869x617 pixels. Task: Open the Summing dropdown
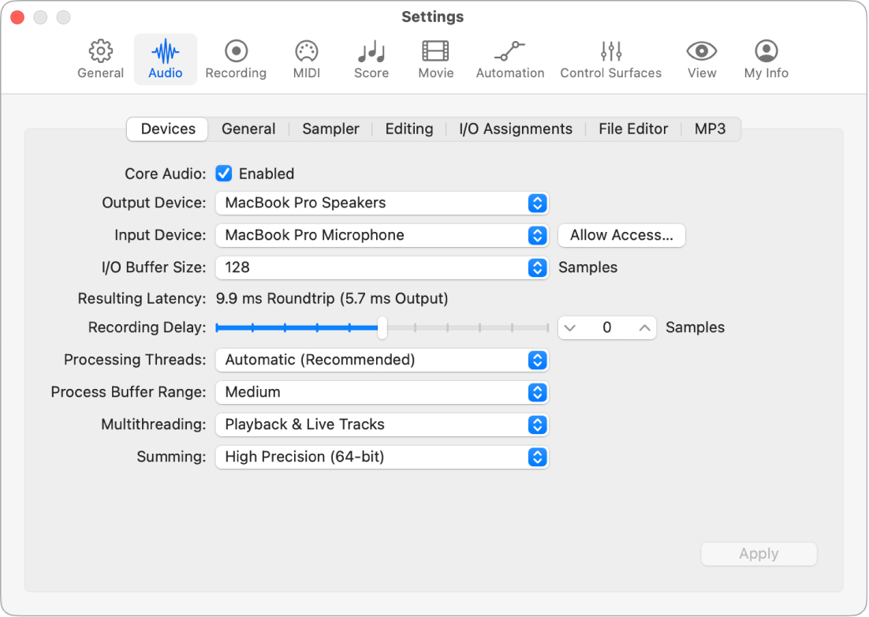pos(537,457)
